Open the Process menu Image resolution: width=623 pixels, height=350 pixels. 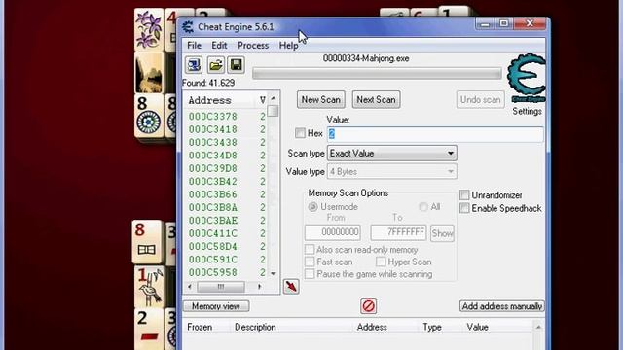253,46
